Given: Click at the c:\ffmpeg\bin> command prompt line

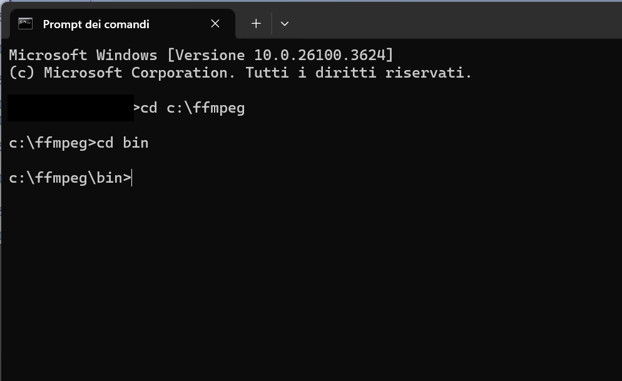Looking at the screenshot, I should pyautogui.click(x=70, y=178).
